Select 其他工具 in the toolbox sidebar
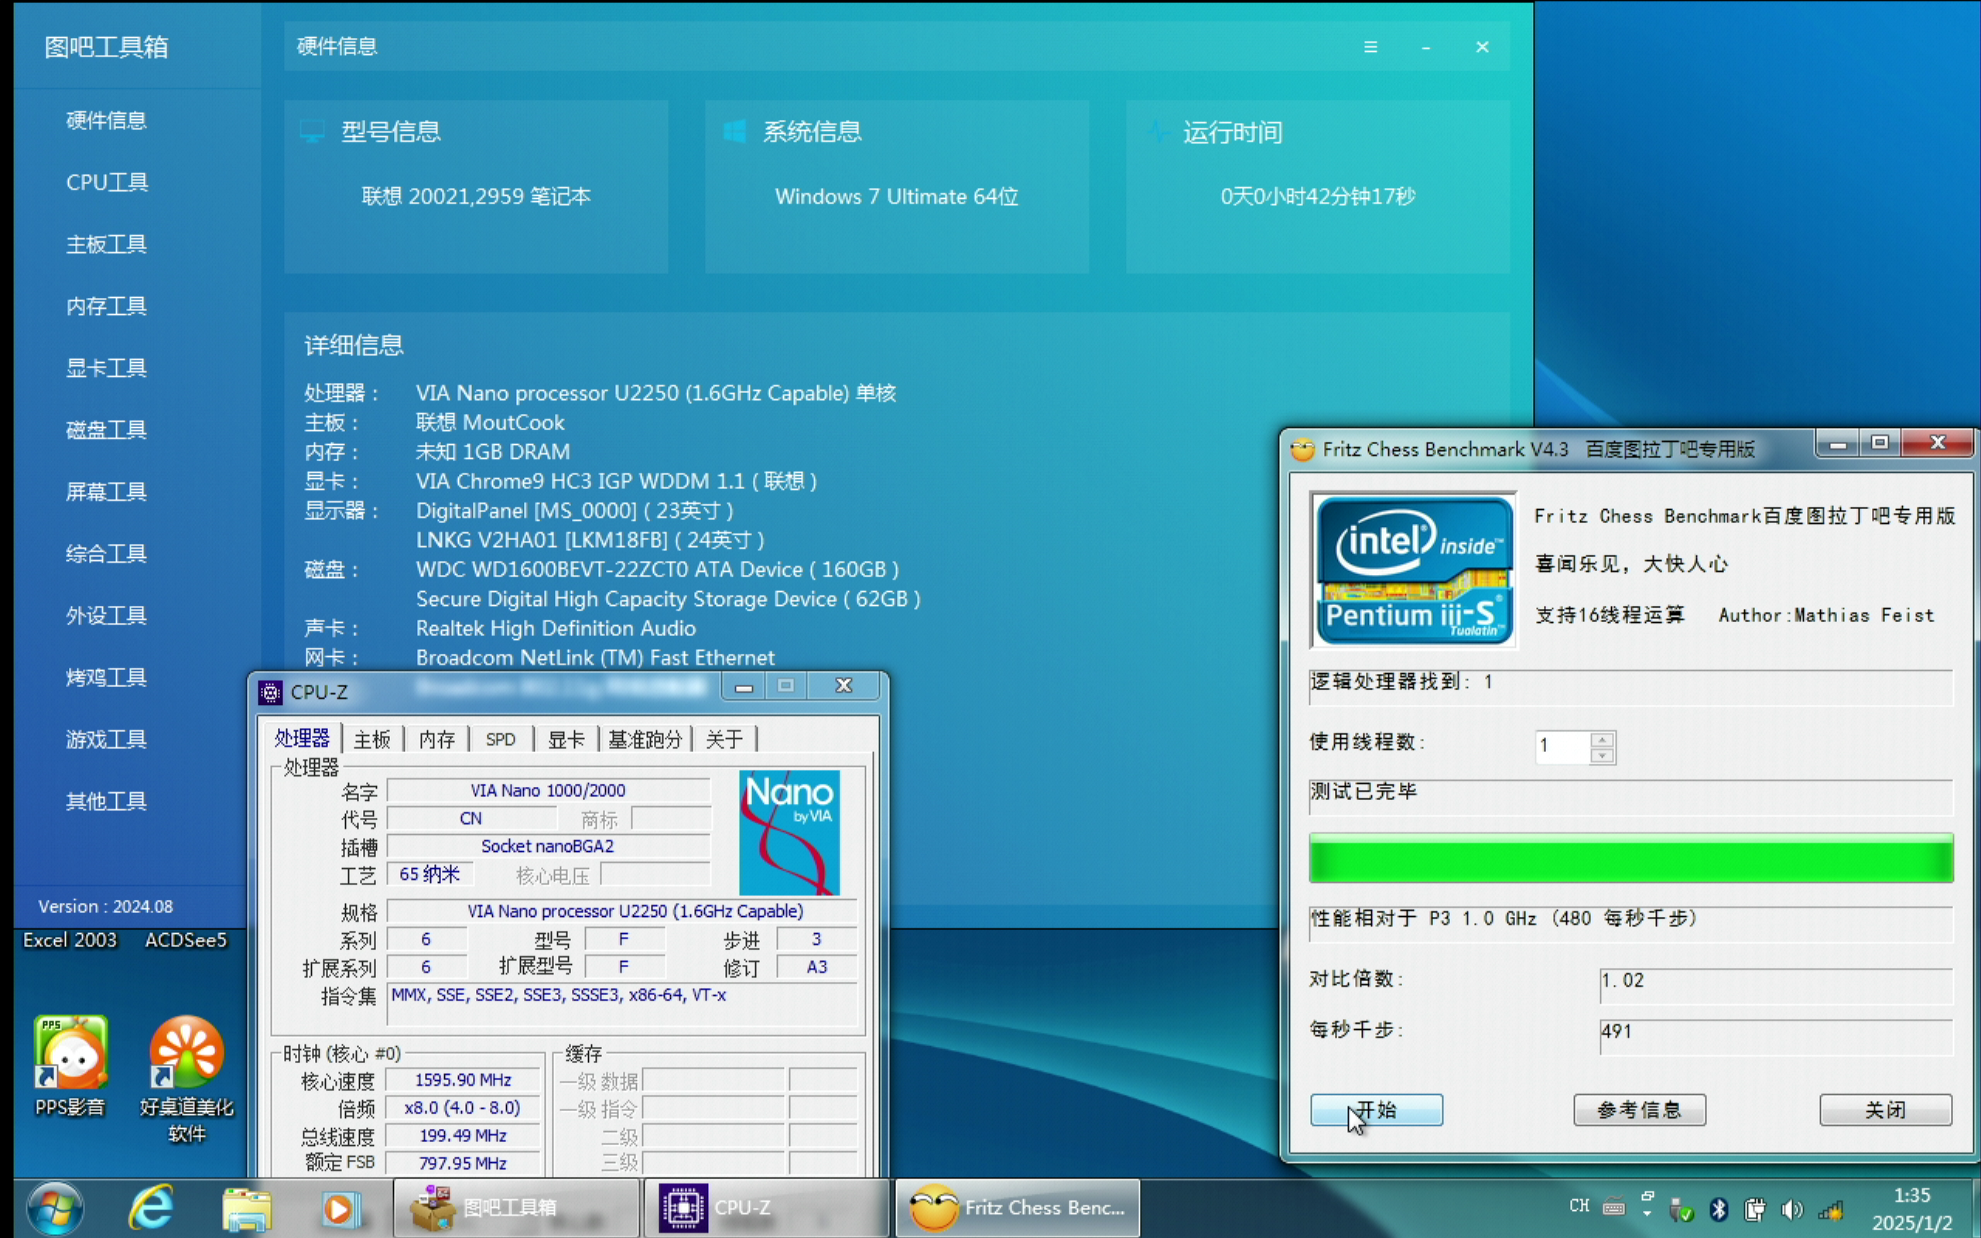The height and width of the screenshot is (1238, 1981). pos(107,801)
